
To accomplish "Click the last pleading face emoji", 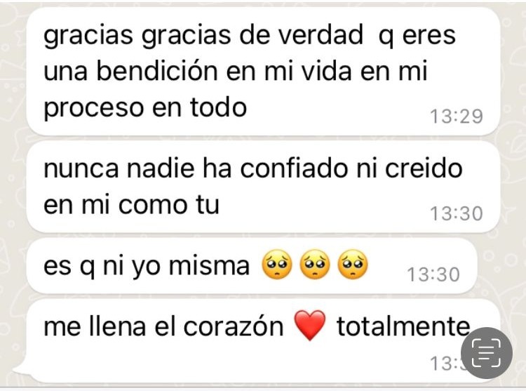I will tap(352, 265).
